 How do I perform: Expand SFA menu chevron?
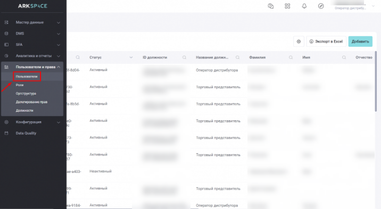(59, 45)
